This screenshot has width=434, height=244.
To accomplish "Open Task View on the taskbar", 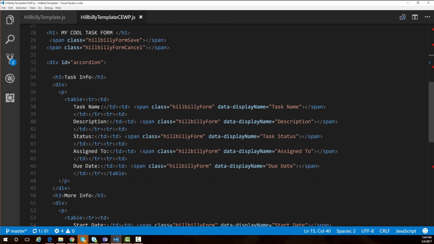I will point(27,240).
